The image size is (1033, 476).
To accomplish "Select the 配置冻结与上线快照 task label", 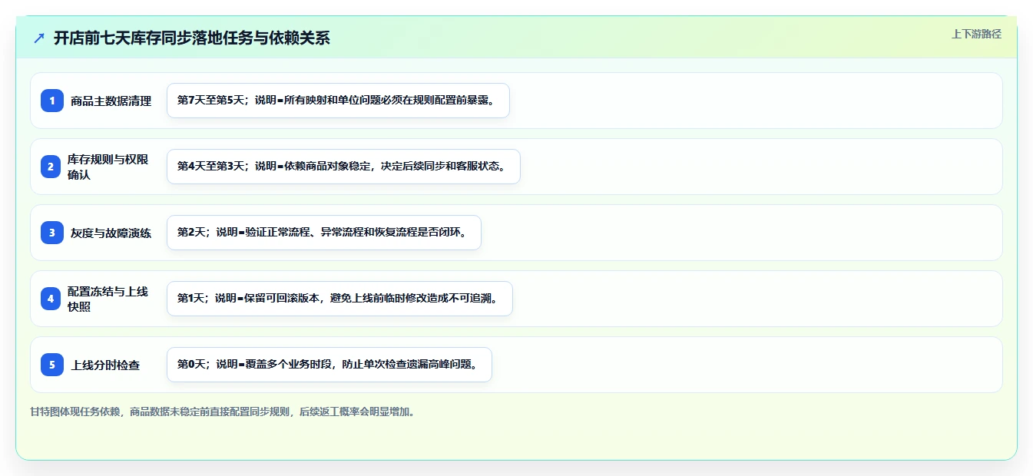I will click(108, 299).
